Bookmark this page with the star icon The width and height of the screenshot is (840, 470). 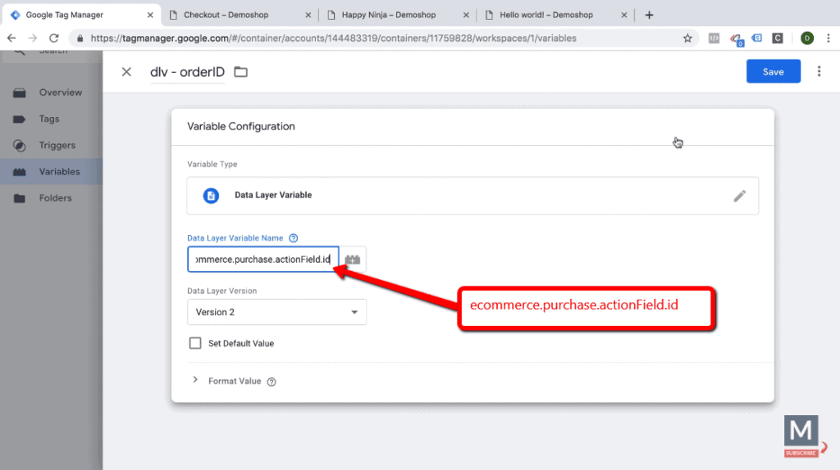687,38
